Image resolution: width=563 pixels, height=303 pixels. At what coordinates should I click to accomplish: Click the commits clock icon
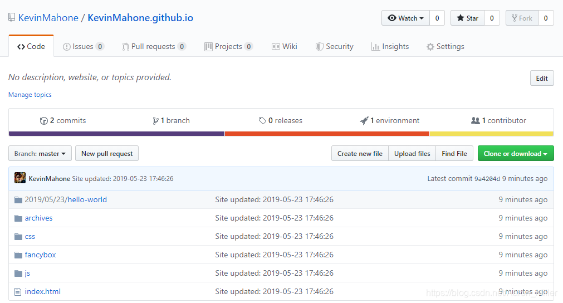[x=44, y=121]
